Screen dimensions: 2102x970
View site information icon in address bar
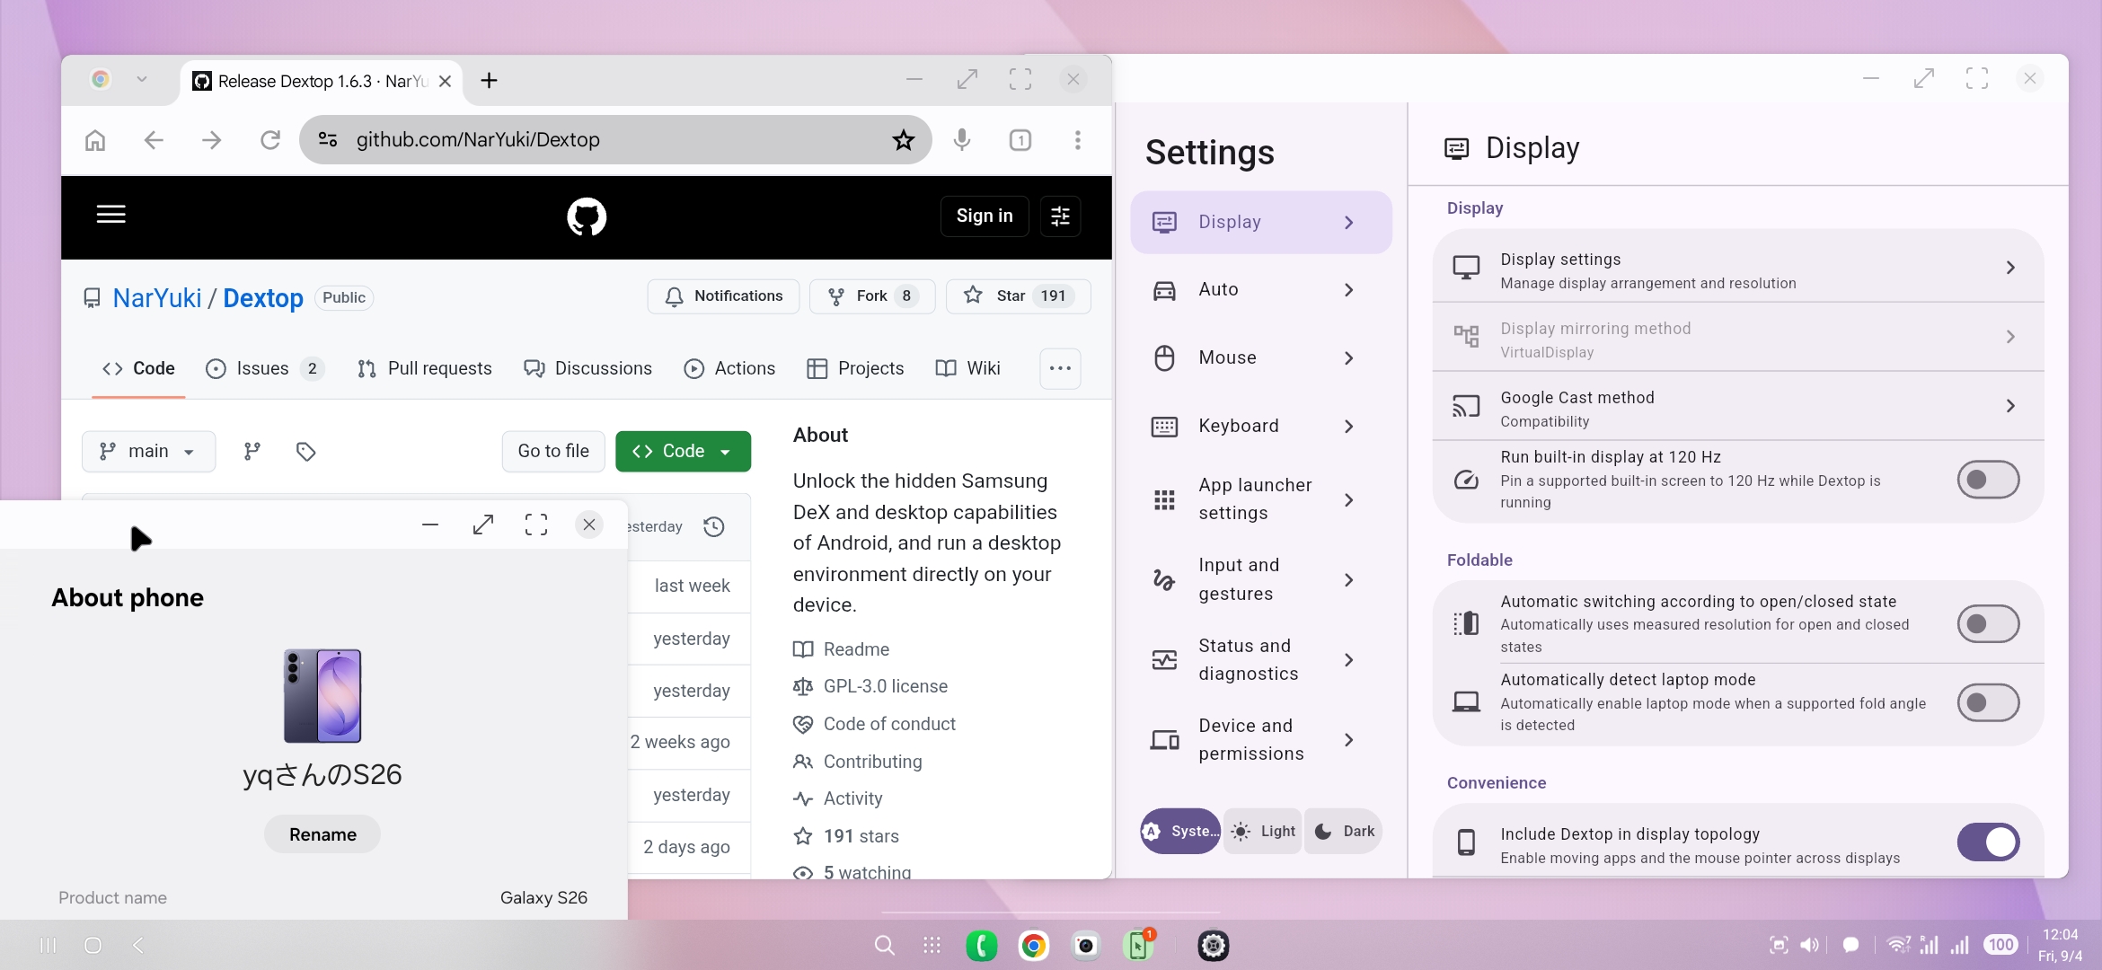click(328, 140)
